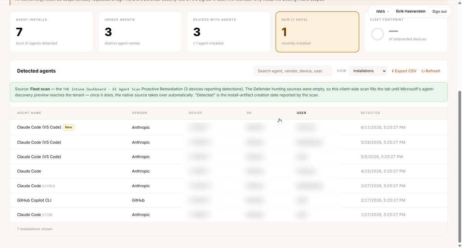This screenshot has height=248, width=462.
Task: Select the Claude Code row detected 4/15/2026
Action: (x=229, y=171)
